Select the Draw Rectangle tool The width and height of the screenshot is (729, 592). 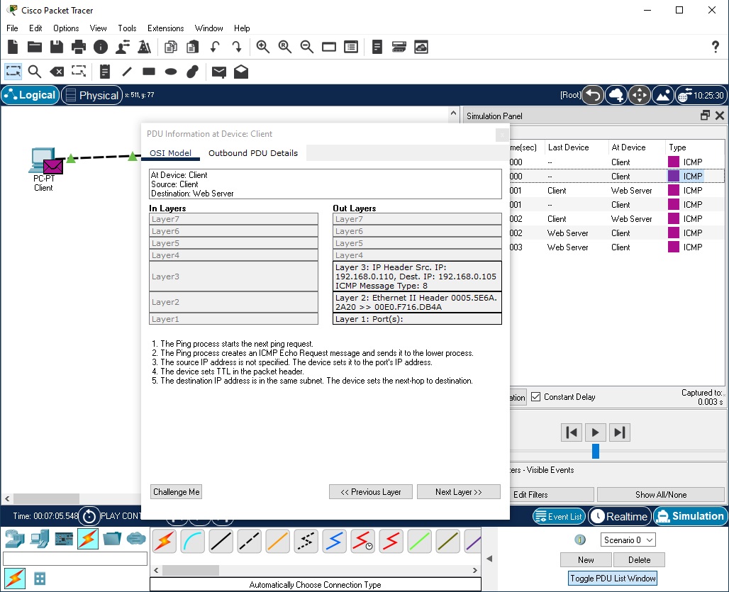(149, 72)
